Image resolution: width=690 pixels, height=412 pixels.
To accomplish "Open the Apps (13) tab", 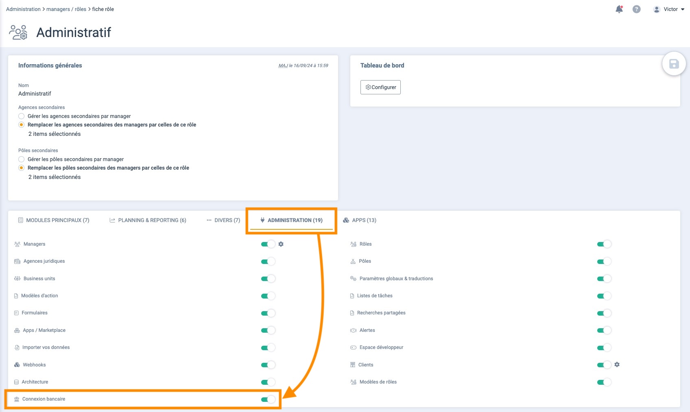I will [360, 220].
